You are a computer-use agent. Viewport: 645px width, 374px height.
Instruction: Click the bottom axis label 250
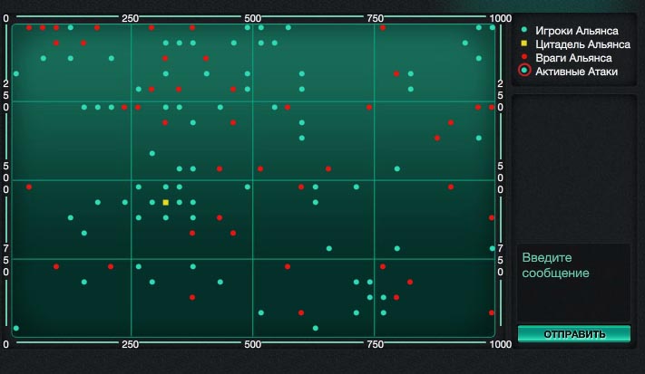tap(130, 344)
